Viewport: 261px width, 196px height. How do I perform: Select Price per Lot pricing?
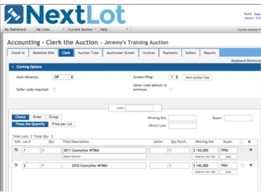[x=62, y=124]
